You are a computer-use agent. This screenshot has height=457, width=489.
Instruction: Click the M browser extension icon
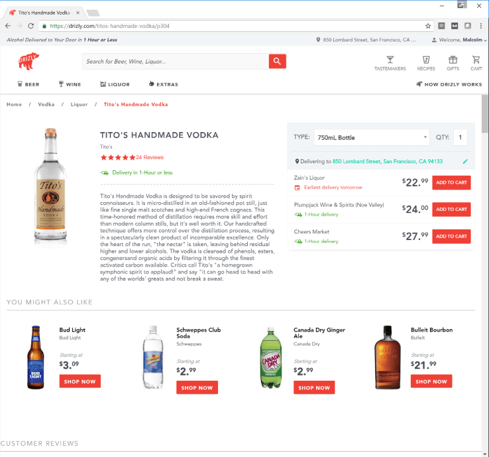point(455,26)
